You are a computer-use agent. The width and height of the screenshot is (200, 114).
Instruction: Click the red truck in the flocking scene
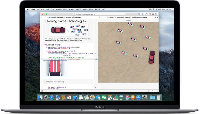click(x=152, y=57)
